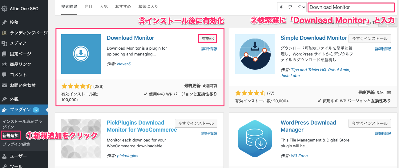Screen dimensions: 399x168
Task: Install the Simple Download Monitor plugin
Action: coord(369,39)
